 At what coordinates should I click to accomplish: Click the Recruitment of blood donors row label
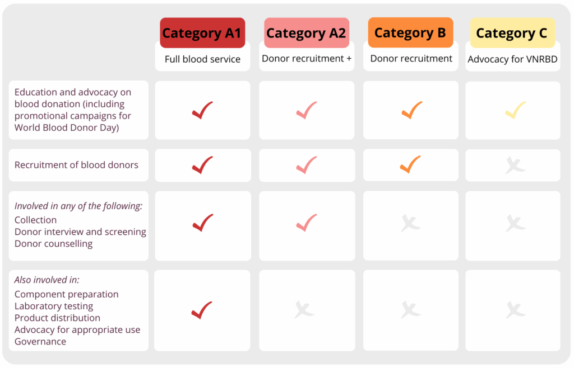click(76, 165)
